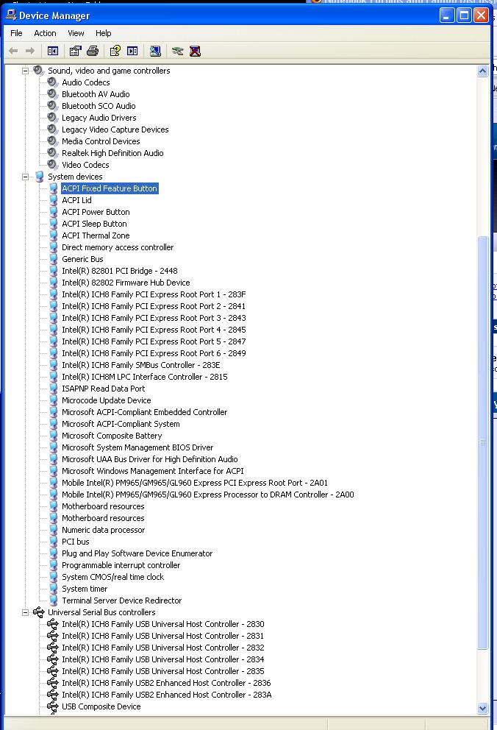497x730 pixels.
Task: Select Programmable interrupt controller
Action: tap(121, 565)
